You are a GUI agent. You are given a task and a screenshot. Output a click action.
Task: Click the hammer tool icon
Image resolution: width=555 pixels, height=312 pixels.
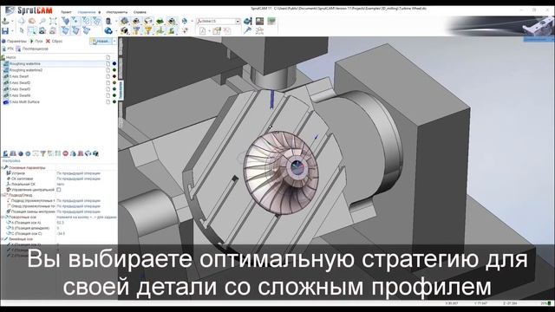[248, 31]
